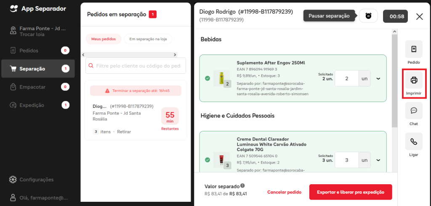The image size is (431, 206).
Task: Click the Cancelar pedido link
Action: (284, 192)
